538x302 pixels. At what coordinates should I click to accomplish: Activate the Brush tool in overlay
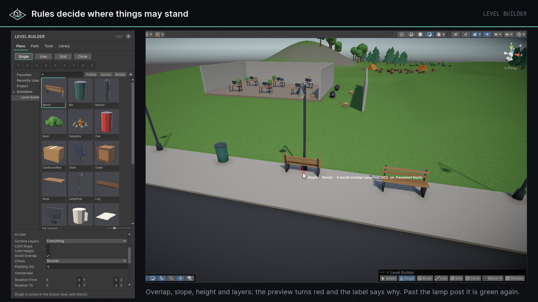[x=425, y=278]
